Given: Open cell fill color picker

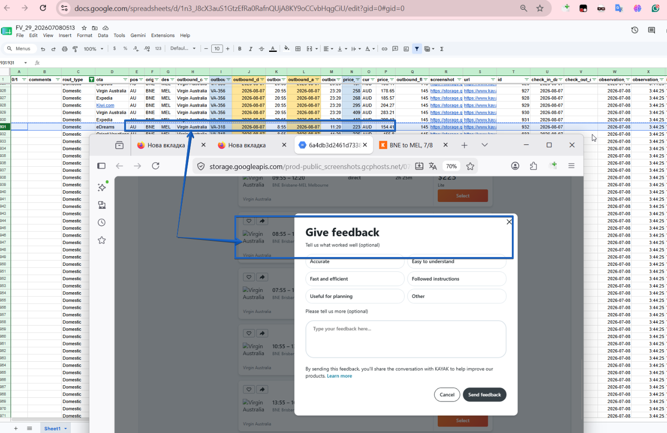Looking at the screenshot, I should 287,49.
